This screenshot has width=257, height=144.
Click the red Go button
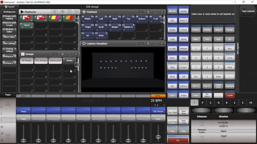pyautogui.click(x=178, y=140)
